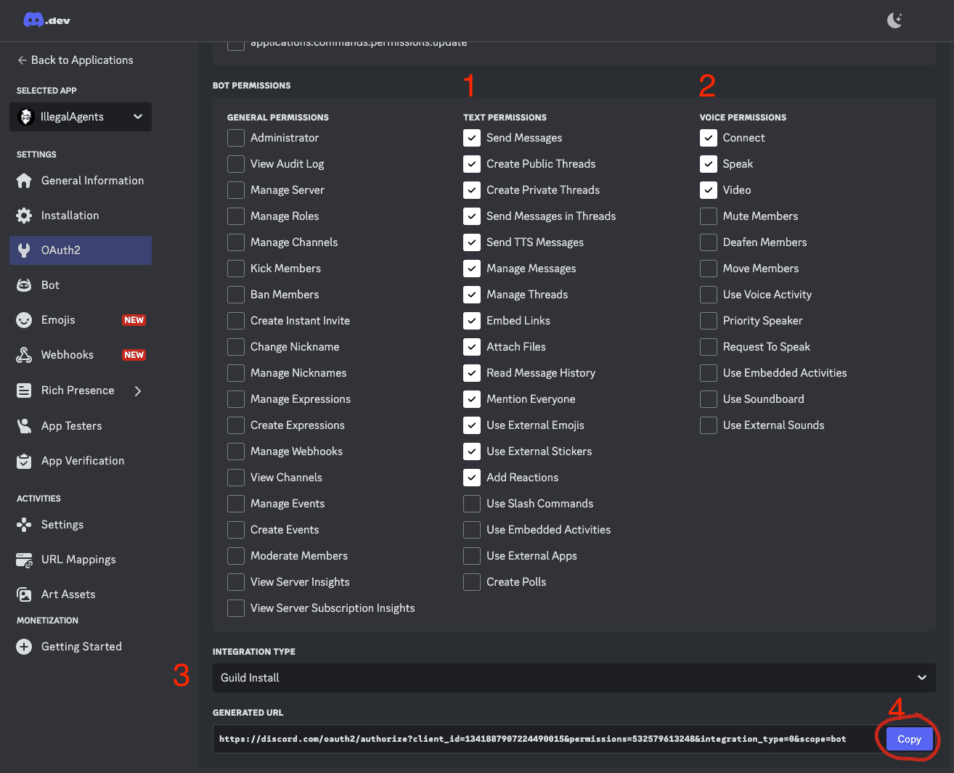The height and width of the screenshot is (773, 954).
Task: Uncheck the Video voice permission
Action: coord(709,190)
